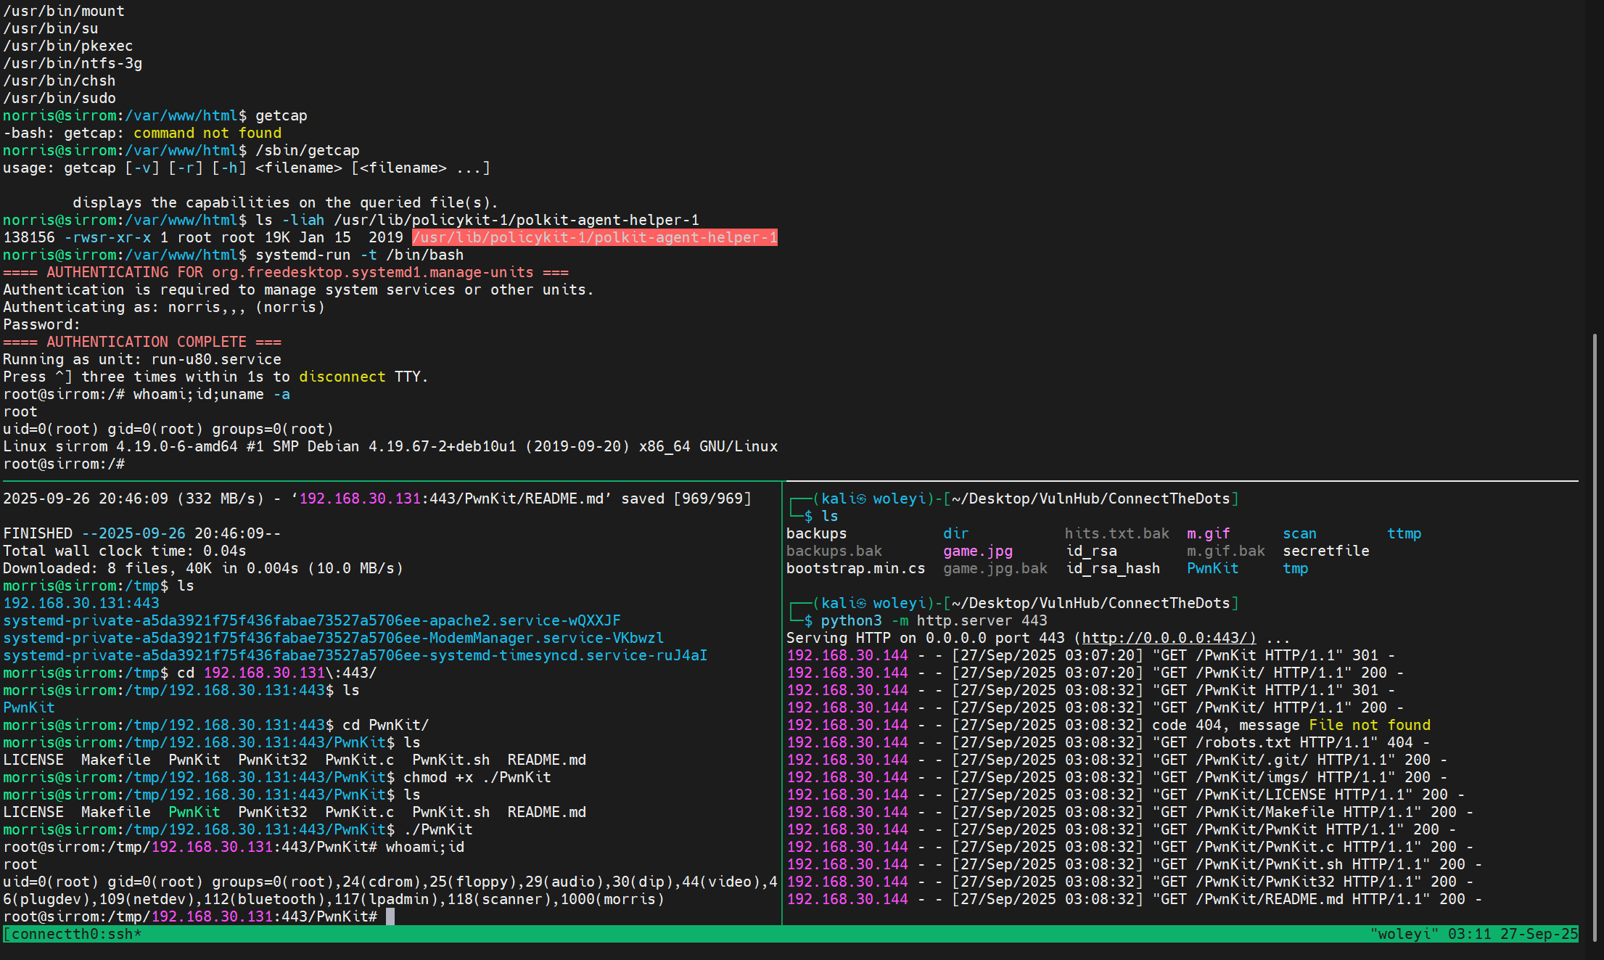Click the id_rsa_hash file name
1604x960 pixels.
(1112, 568)
